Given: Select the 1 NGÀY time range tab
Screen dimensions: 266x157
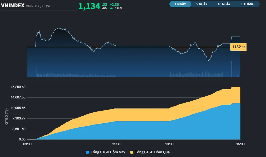Looking at the screenshot, I should [x=180, y=4].
